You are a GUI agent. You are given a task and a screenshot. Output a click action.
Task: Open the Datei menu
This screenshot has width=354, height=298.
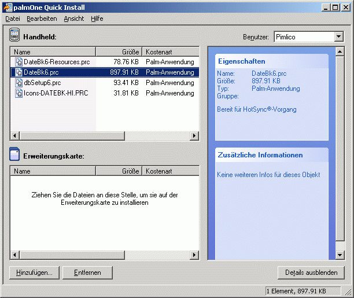coord(13,19)
